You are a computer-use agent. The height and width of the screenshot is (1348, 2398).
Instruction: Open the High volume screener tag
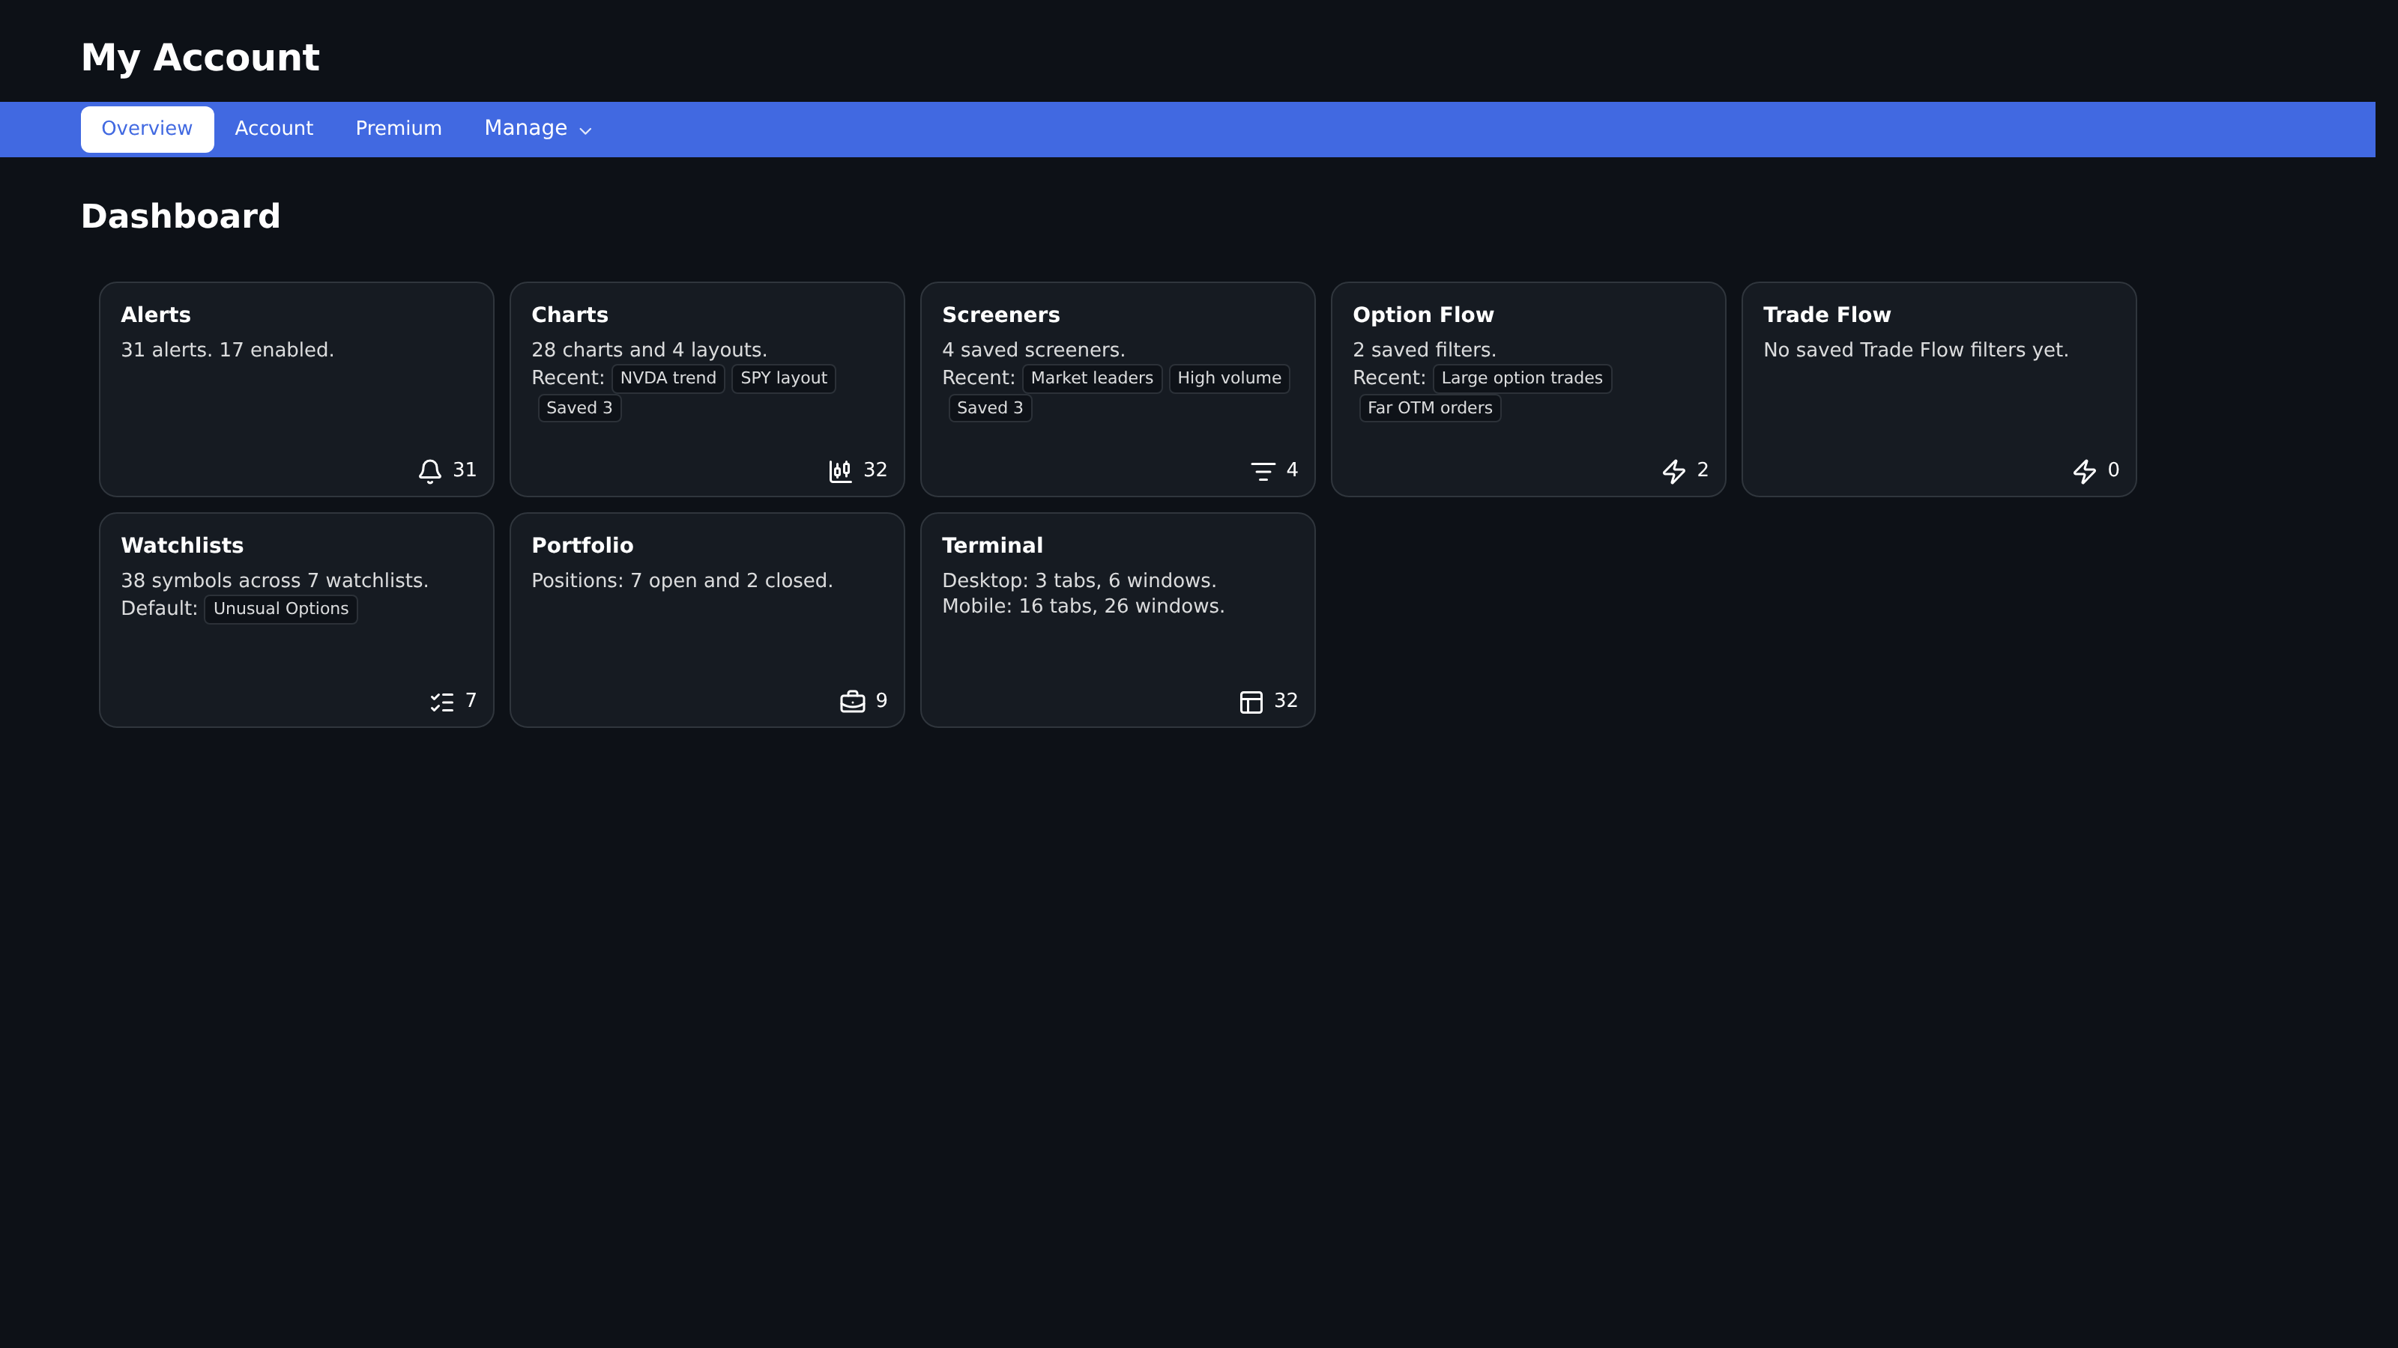point(1229,377)
